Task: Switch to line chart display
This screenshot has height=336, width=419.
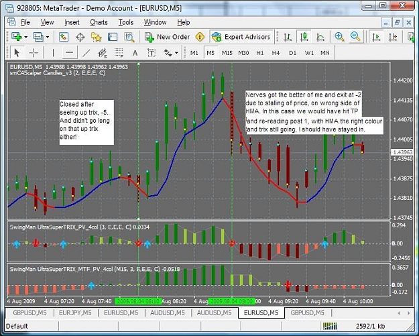Action: (320, 37)
